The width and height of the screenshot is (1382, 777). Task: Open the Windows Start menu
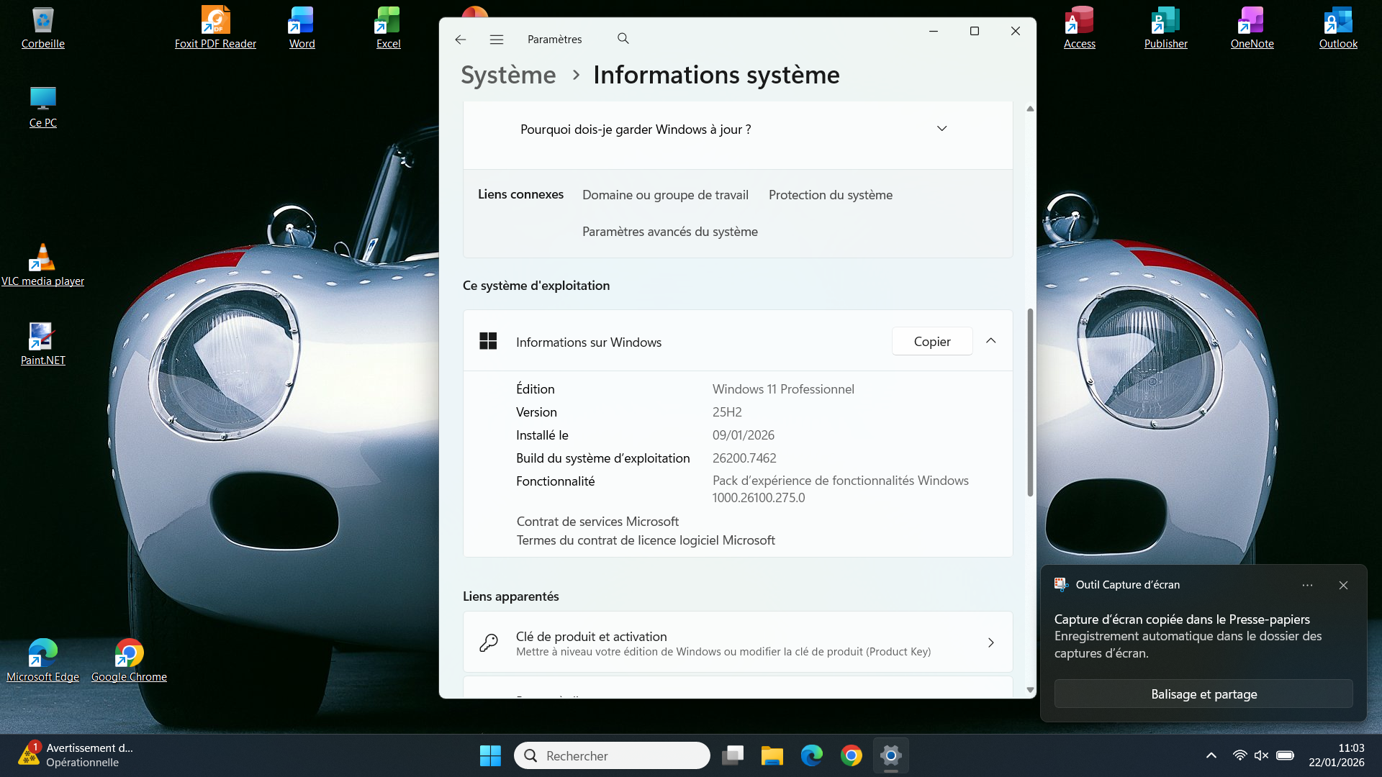coord(490,755)
